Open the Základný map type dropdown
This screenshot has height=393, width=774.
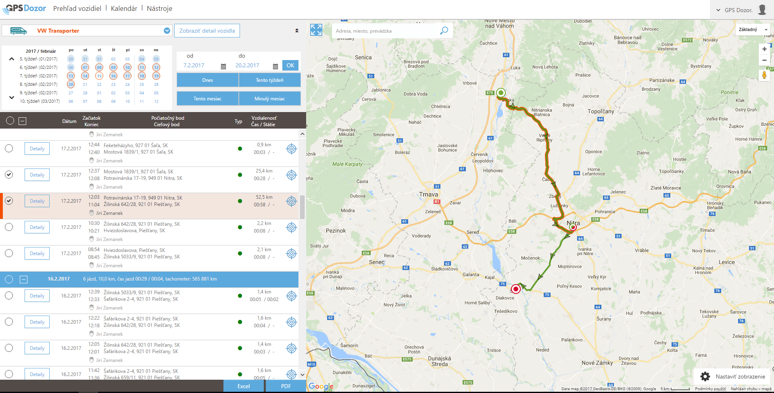pyautogui.click(x=753, y=29)
